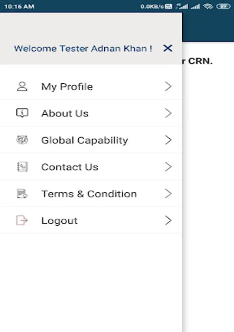
Task: Tap the Wi-Fi status bar icon
Action: 208,6
